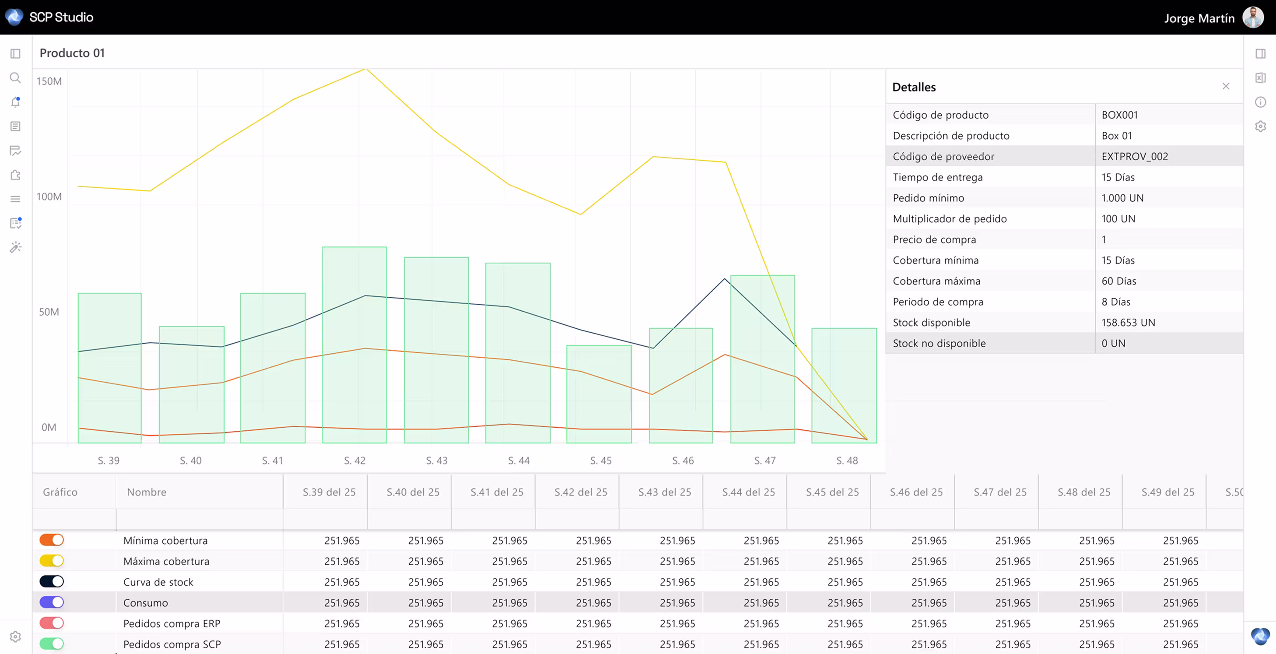Select the Consumo table row
Viewport: 1276px width, 654px height.
(x=146, y=602)
